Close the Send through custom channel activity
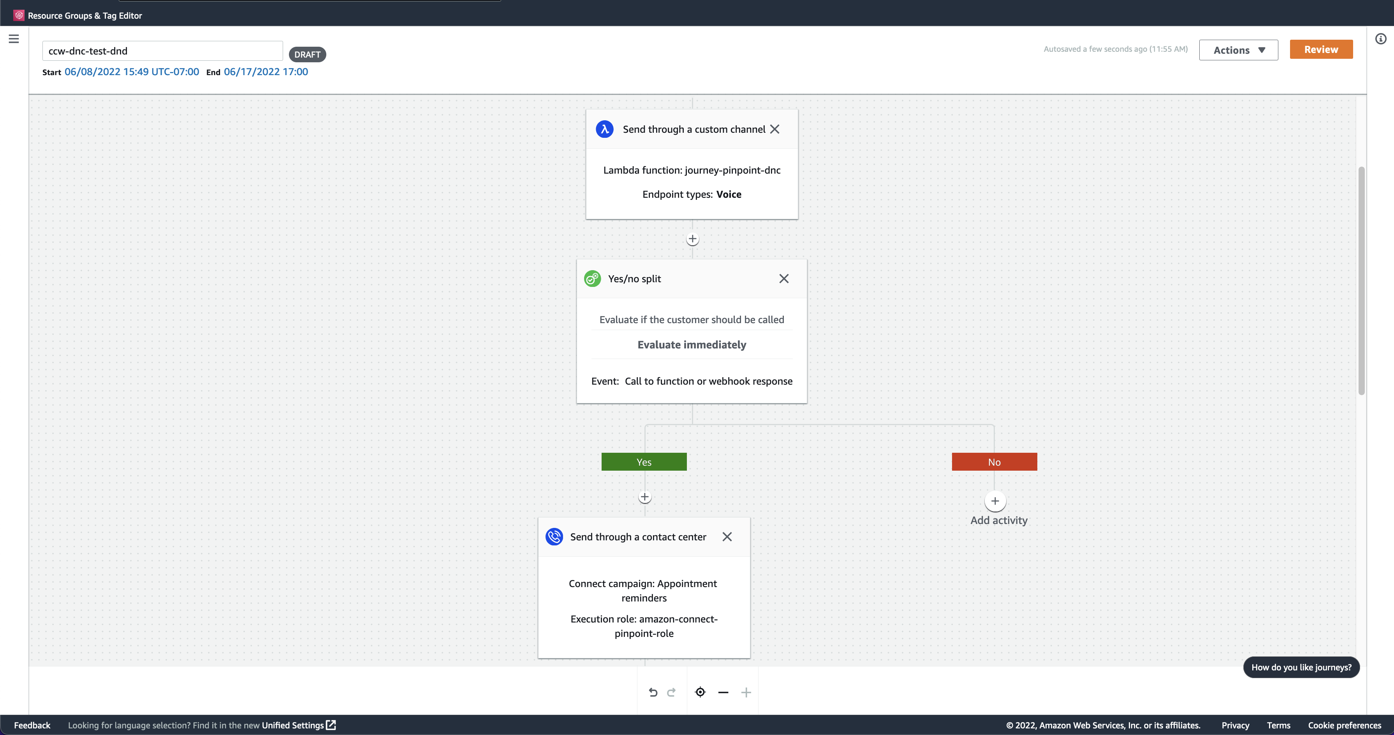The height and width of the screenshot is (735, 1394). (x=774, y=128)
